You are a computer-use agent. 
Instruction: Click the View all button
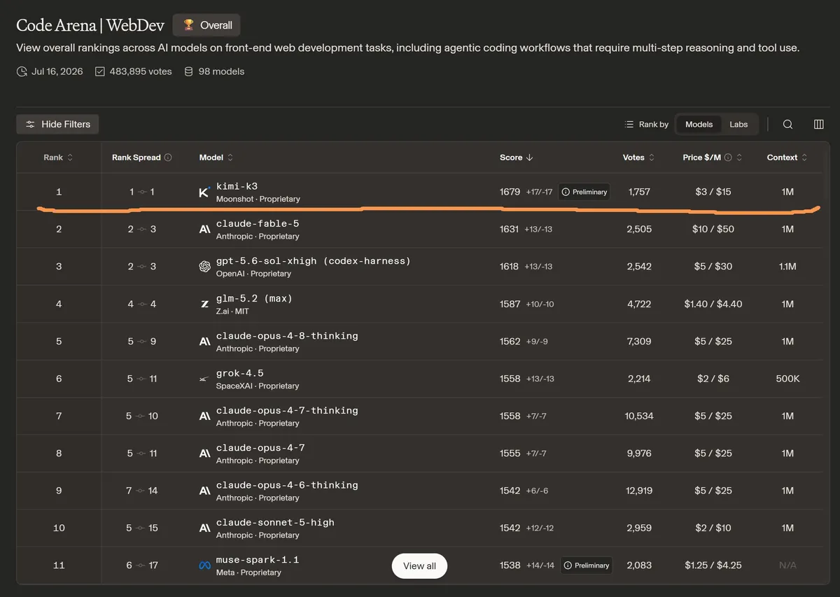coord(419,566)
